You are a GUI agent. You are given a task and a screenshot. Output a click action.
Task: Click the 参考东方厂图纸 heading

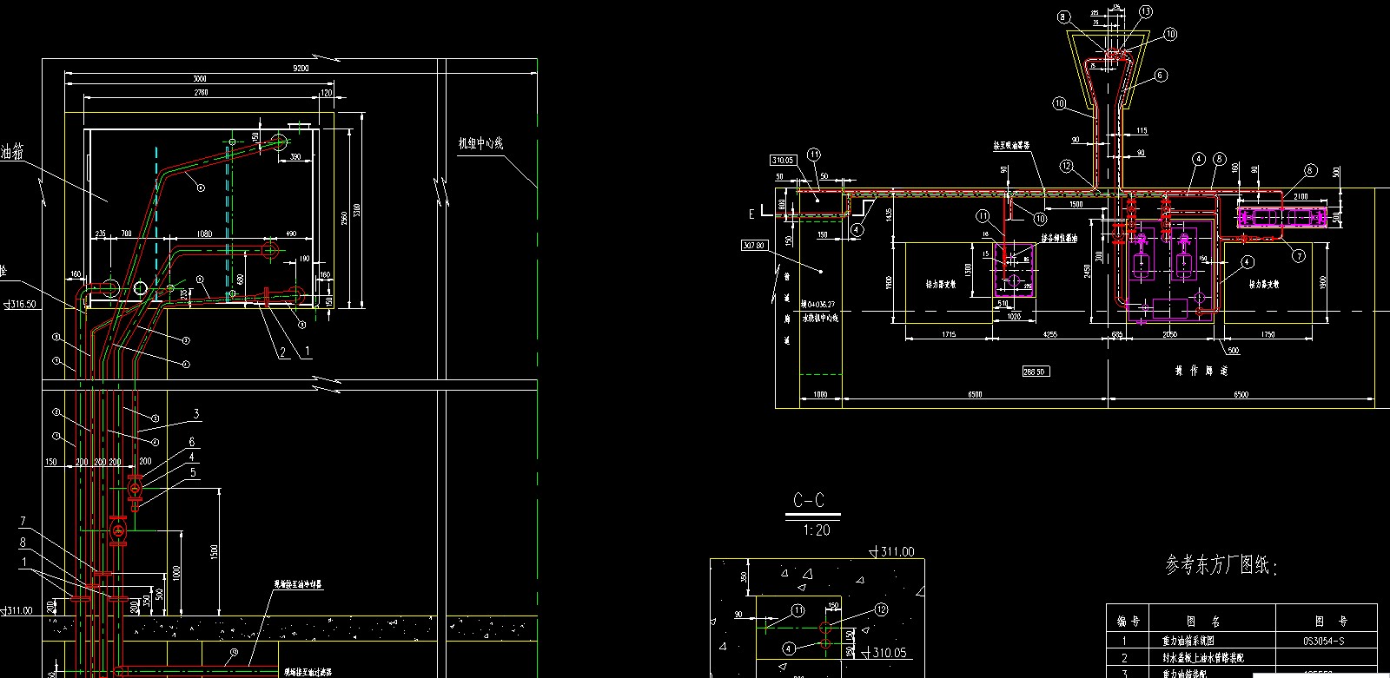[x=1221, y=566]
